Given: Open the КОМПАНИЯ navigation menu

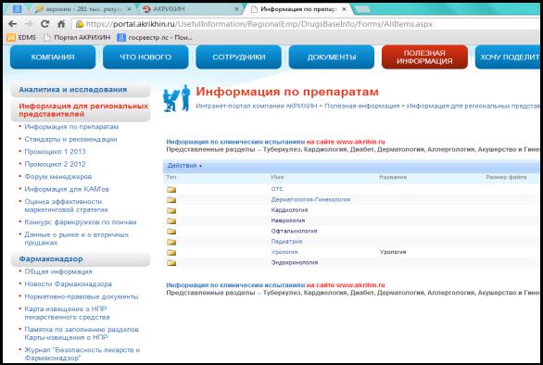Looking at the screenshot, I should [x=53, y=57].
